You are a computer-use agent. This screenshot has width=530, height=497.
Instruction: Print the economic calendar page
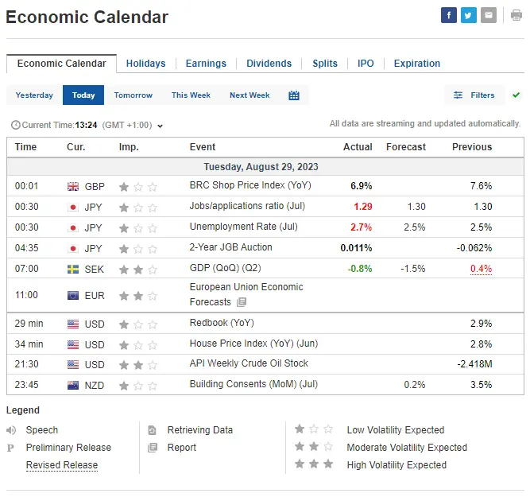516,15
